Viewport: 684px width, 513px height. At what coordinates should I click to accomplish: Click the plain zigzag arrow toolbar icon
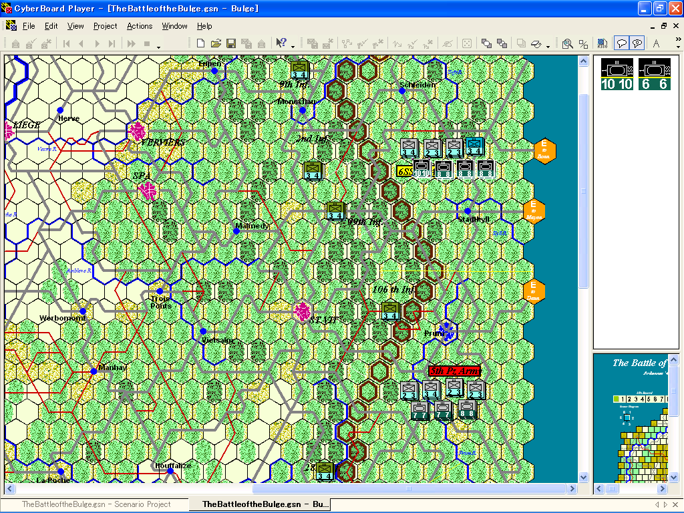[x=397, y=43]
